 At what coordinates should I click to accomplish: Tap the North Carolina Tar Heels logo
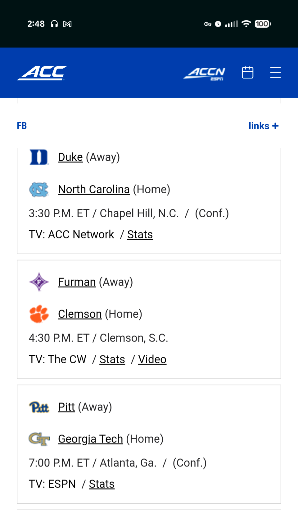point(39,190)
